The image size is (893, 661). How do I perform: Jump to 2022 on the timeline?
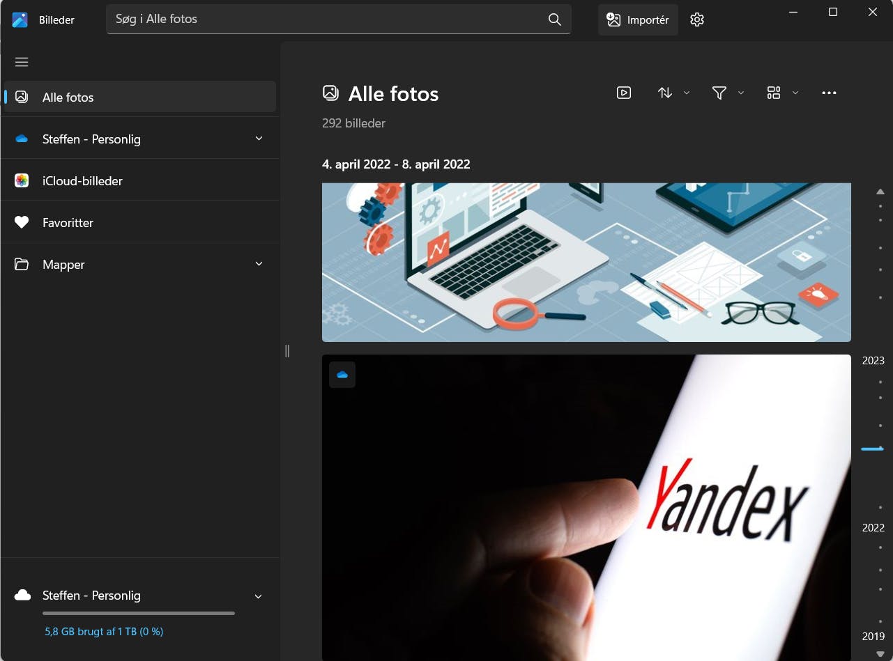click(873, 528)
